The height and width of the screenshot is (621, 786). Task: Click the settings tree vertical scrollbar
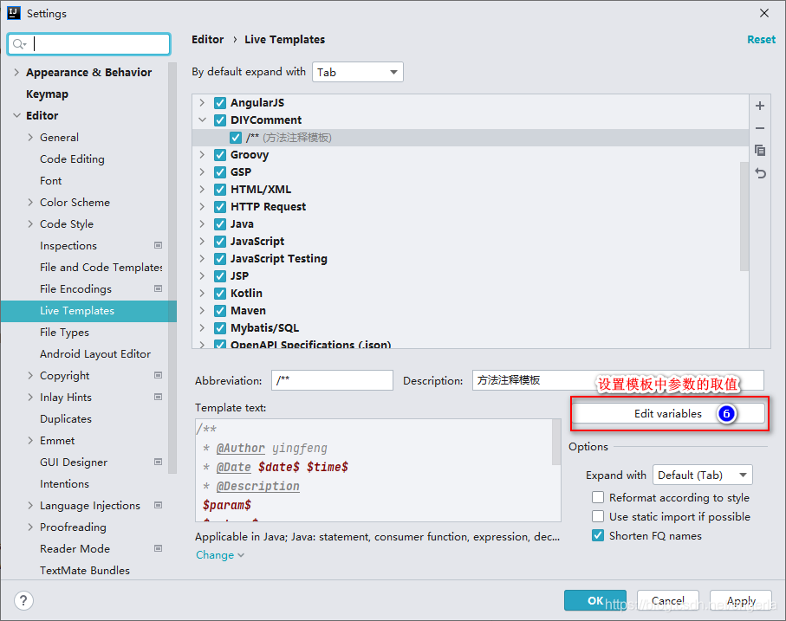tap(172, 268)
